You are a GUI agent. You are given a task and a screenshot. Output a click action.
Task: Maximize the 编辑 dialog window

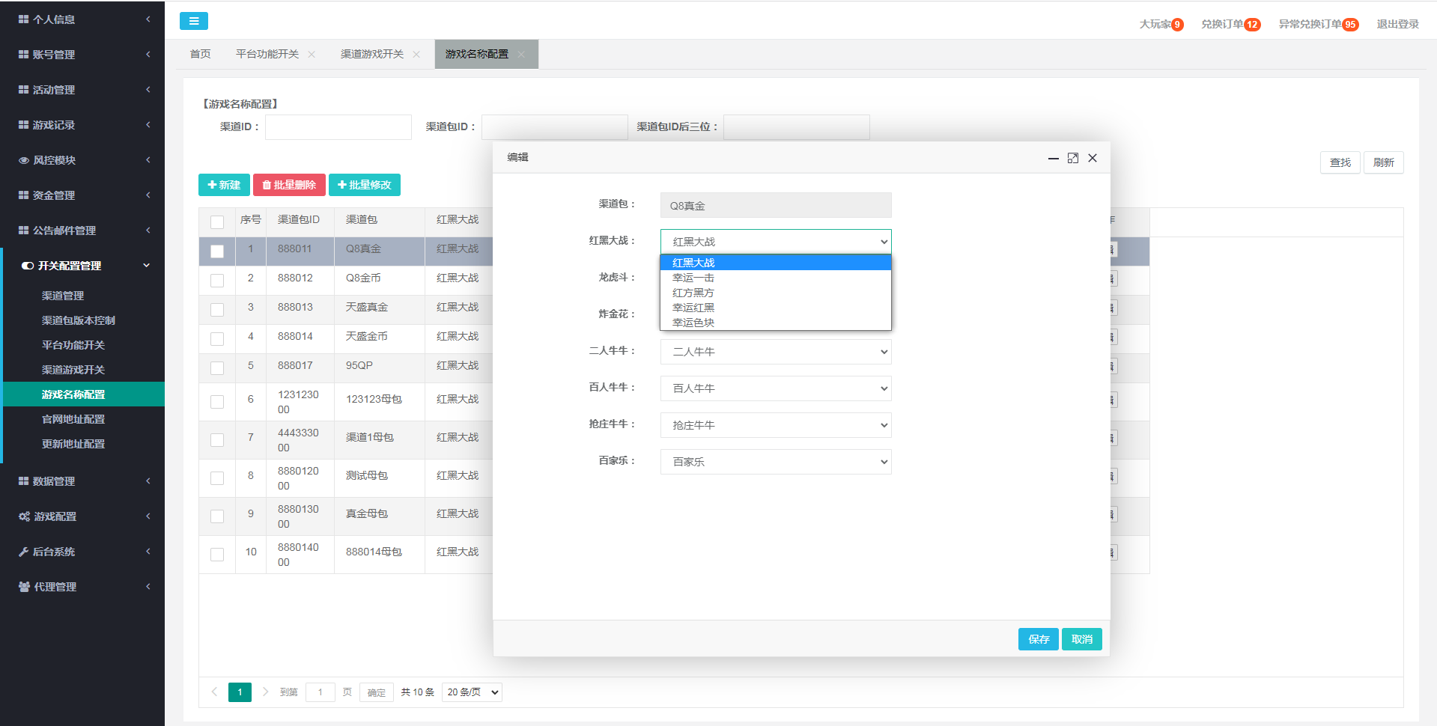pyautogui.click(x=1072, y=158)
